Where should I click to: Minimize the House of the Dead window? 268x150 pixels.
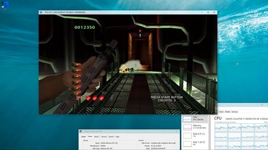pos(202,12)
